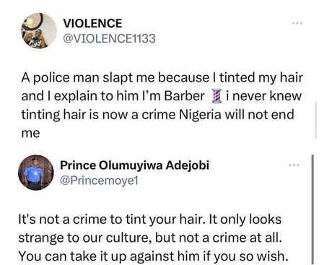Click the lower vertical scrollbar

click(x=313, y=209)
